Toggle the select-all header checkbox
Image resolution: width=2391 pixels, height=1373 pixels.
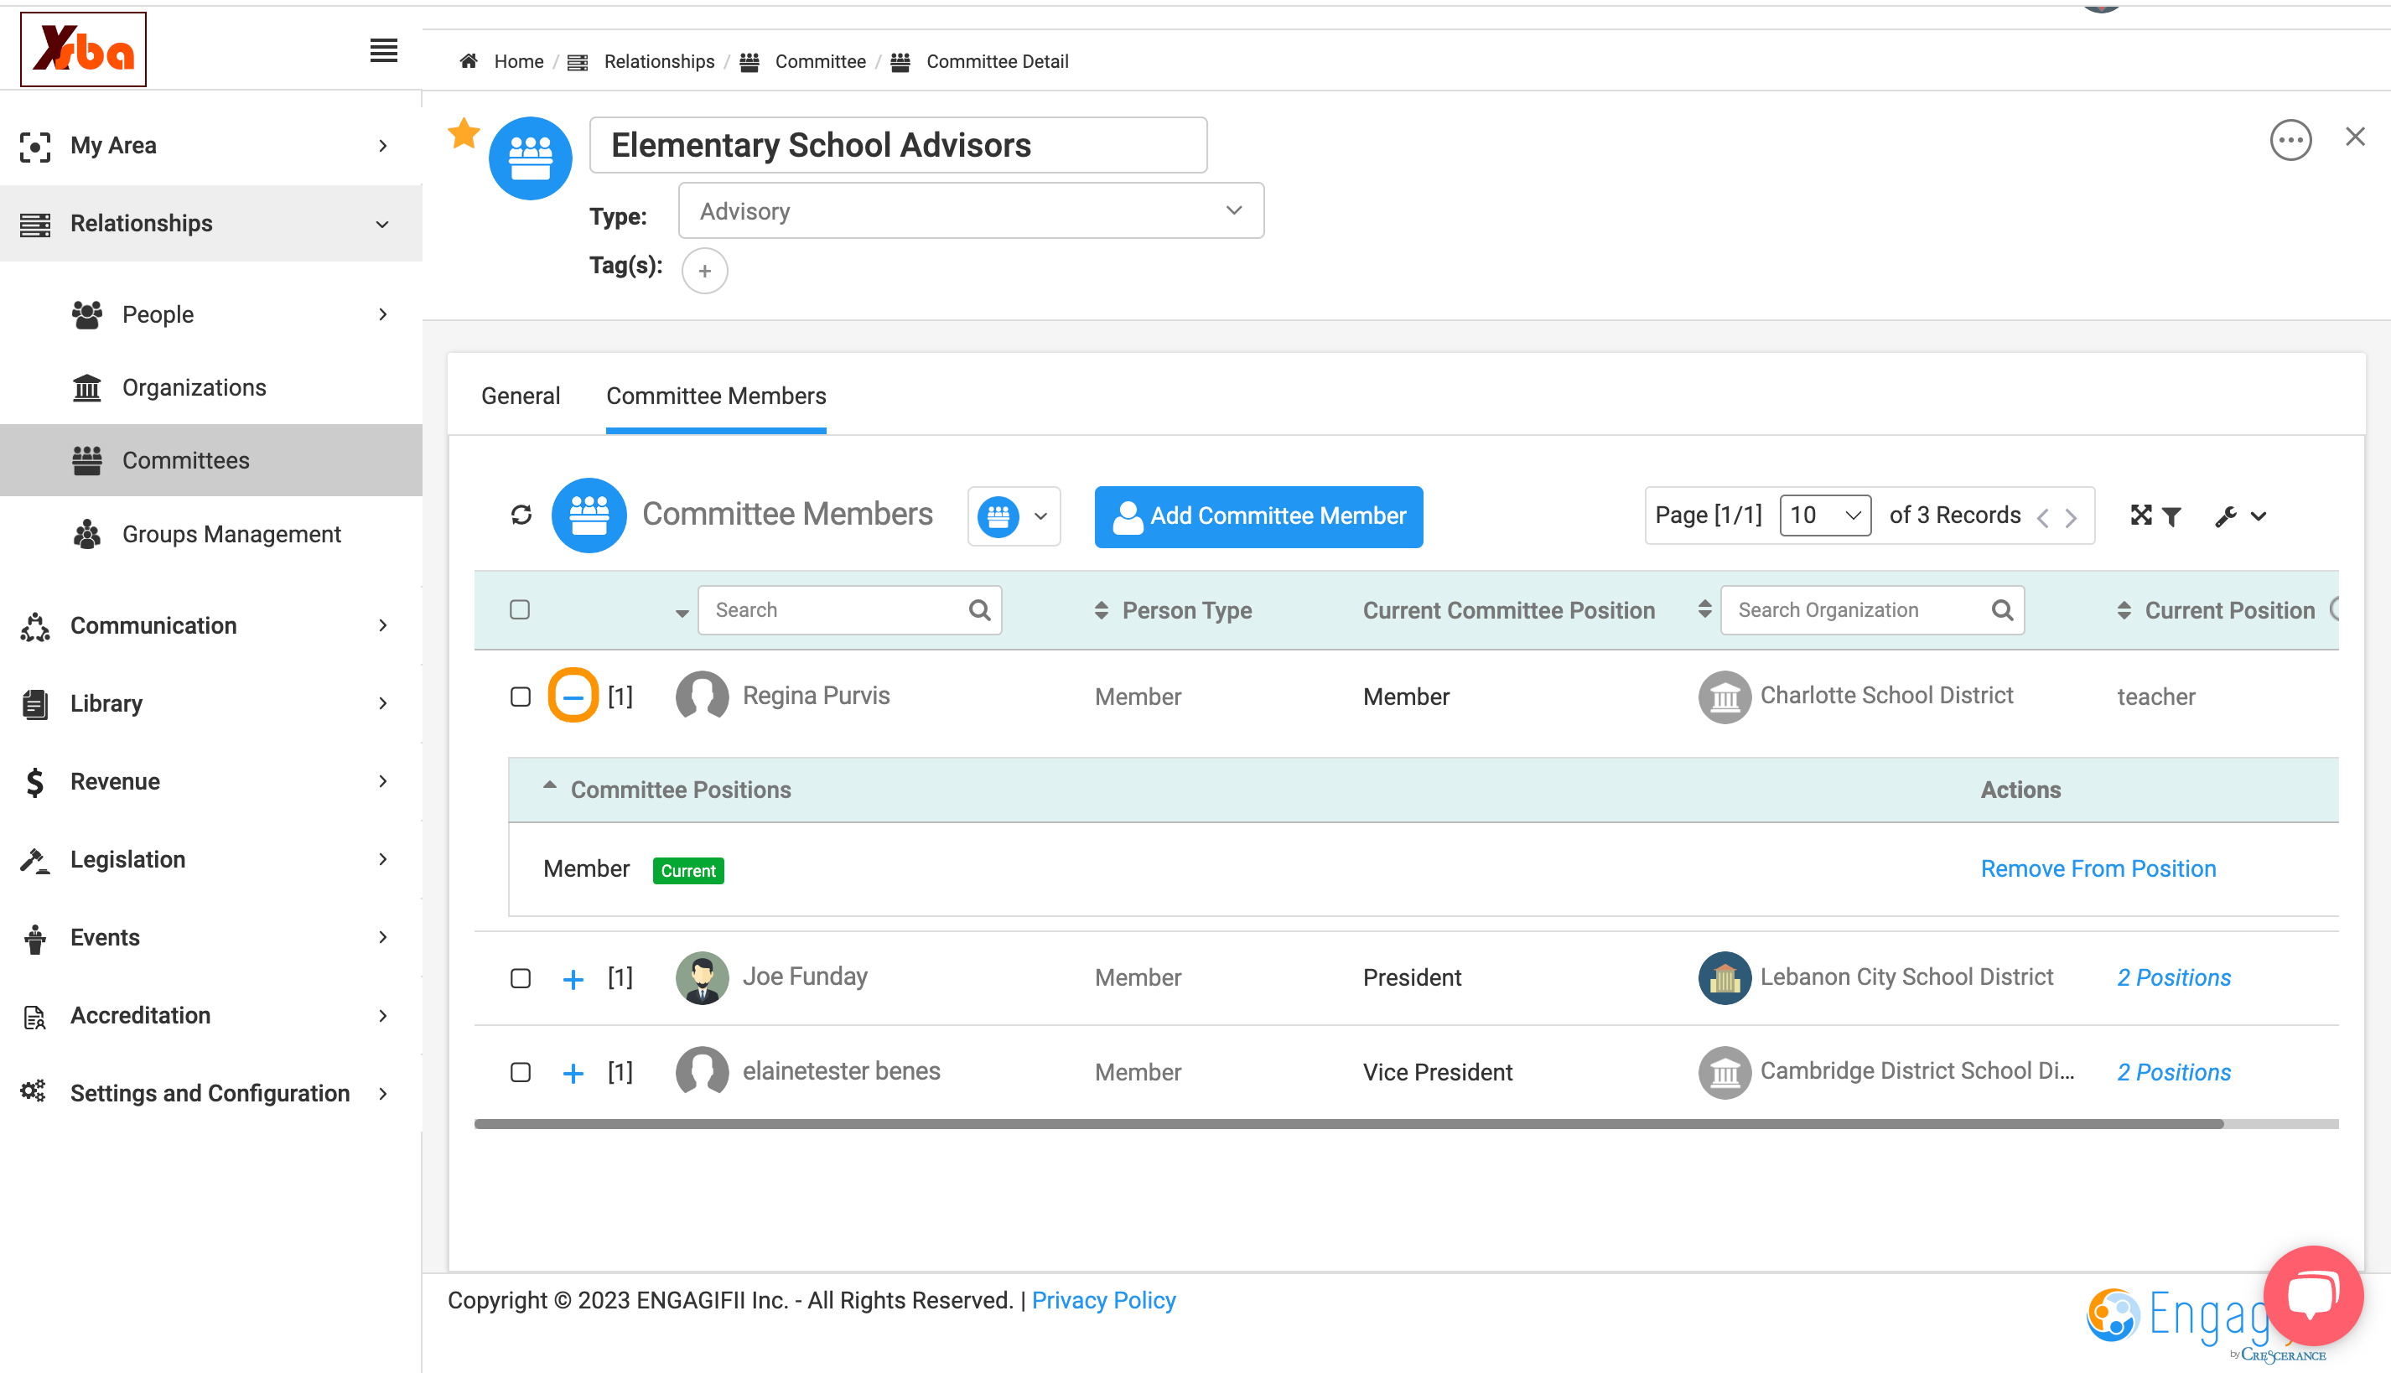point(520,609)
